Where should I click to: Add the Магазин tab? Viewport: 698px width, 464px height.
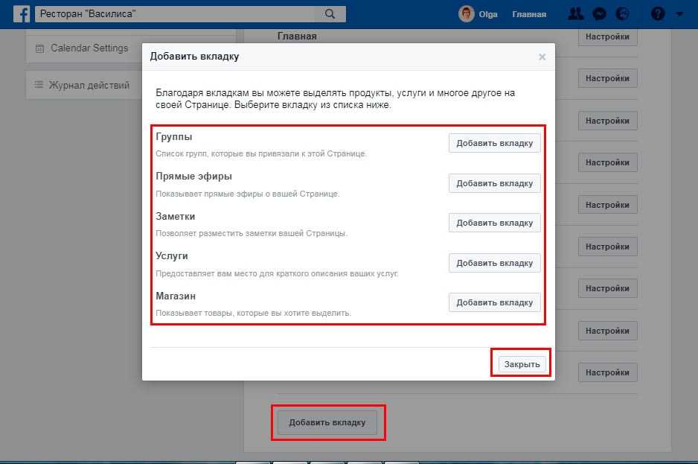pos(494,302)
